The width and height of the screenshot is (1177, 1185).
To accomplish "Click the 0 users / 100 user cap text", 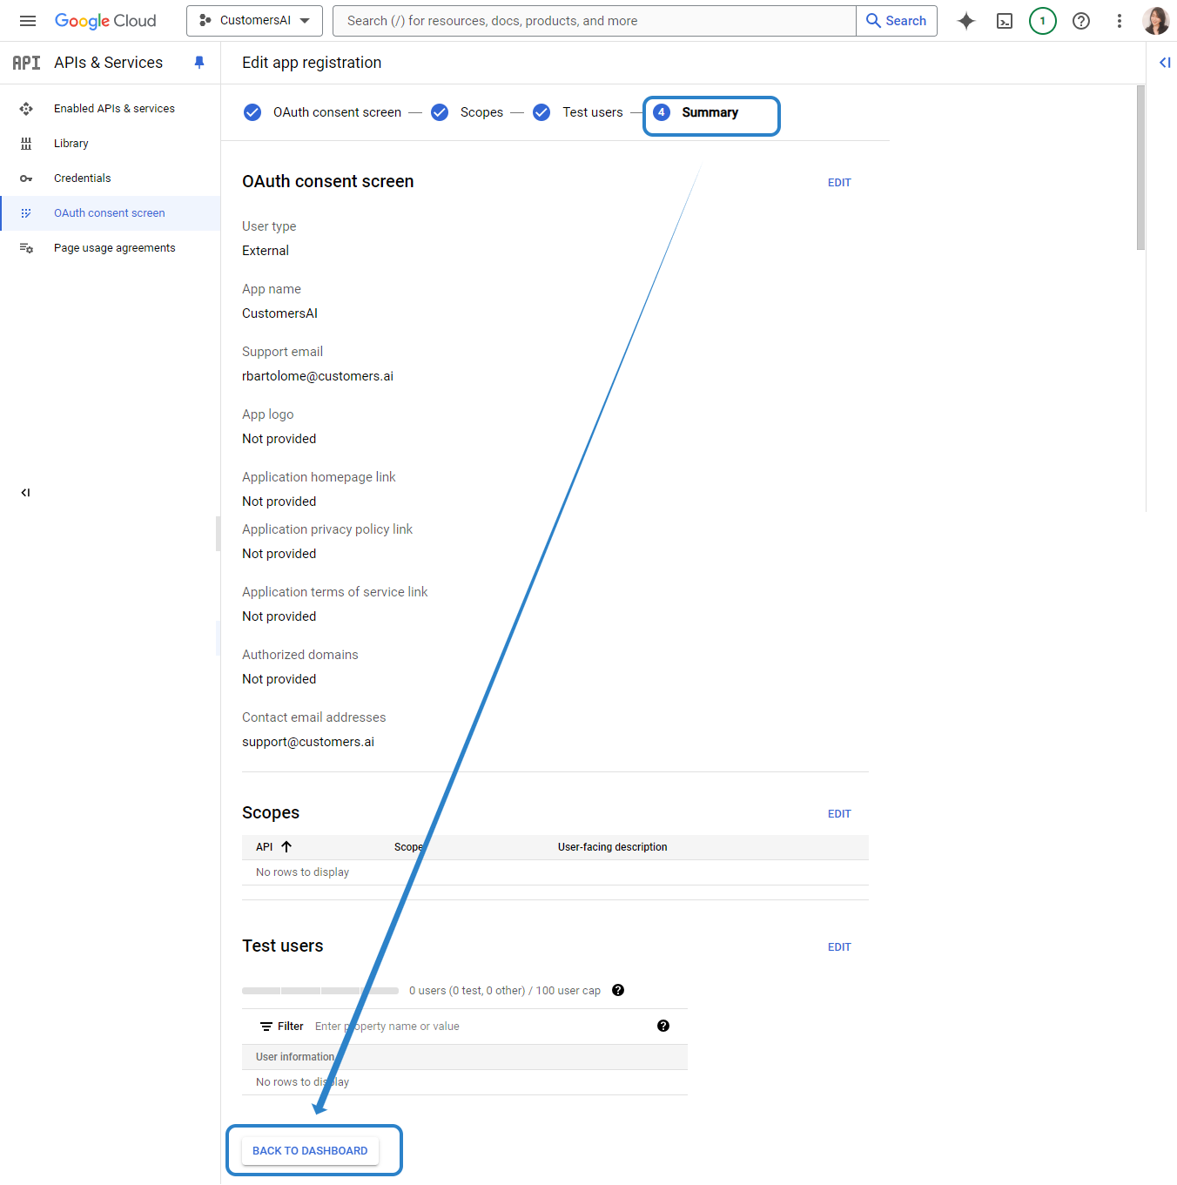I will 505,991.
